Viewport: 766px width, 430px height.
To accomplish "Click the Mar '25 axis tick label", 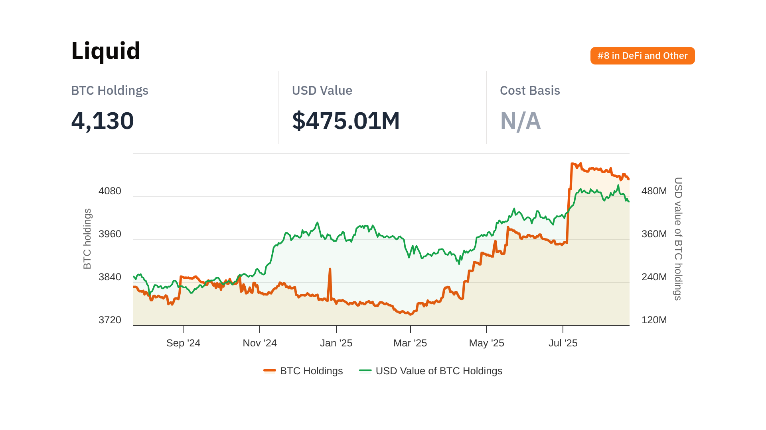I will coord(410,343).
